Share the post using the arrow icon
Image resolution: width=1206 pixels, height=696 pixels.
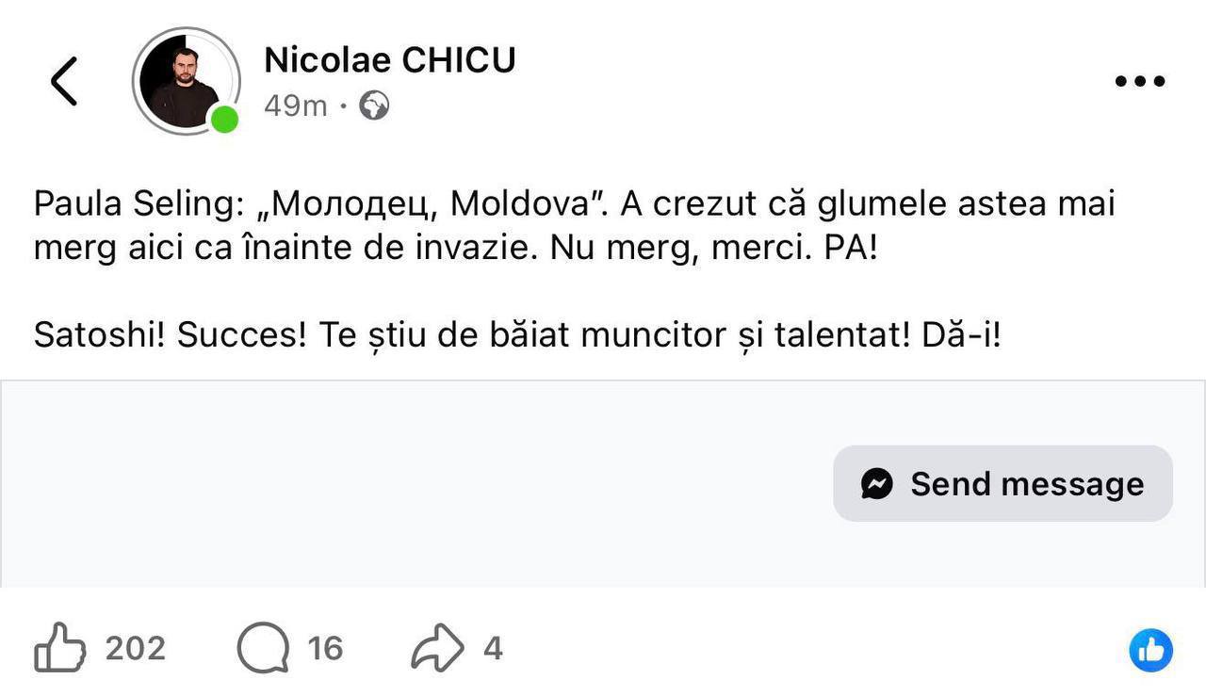click(x=438, y=648)
